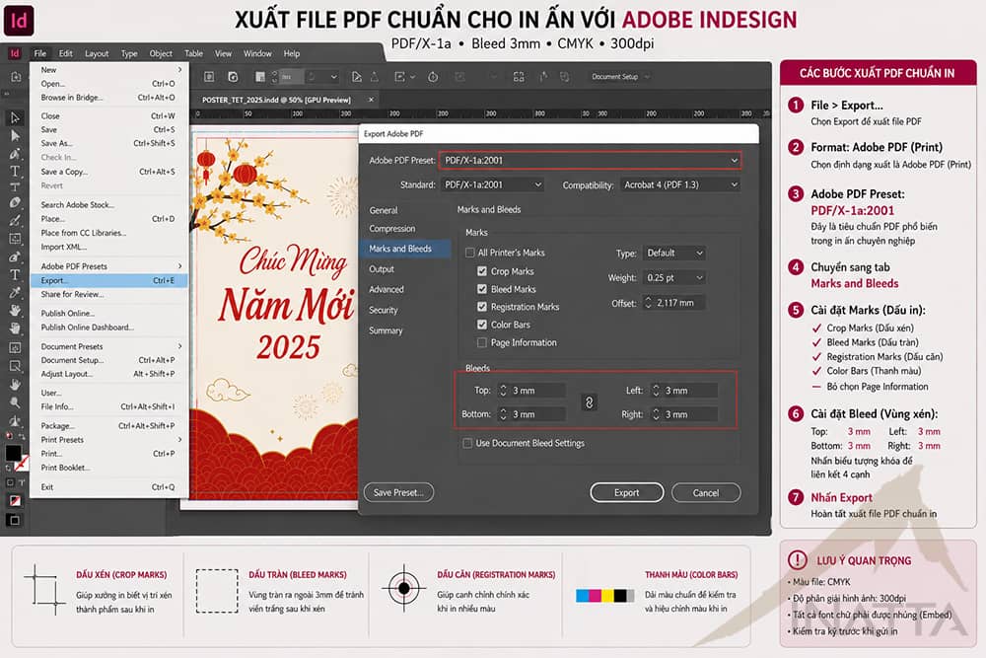Screen dimensions: 986x658
Task: Select the Direct Selection tool
Action: pyautogui.click(x=15, y=135)
